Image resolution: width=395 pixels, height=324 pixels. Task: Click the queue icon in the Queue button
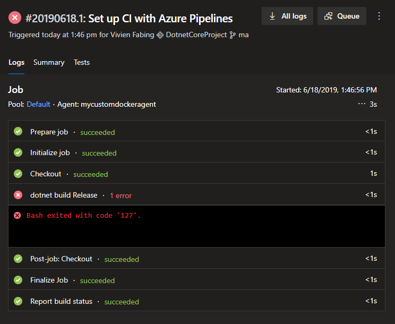pyautogui.click(x=328, y=16)
